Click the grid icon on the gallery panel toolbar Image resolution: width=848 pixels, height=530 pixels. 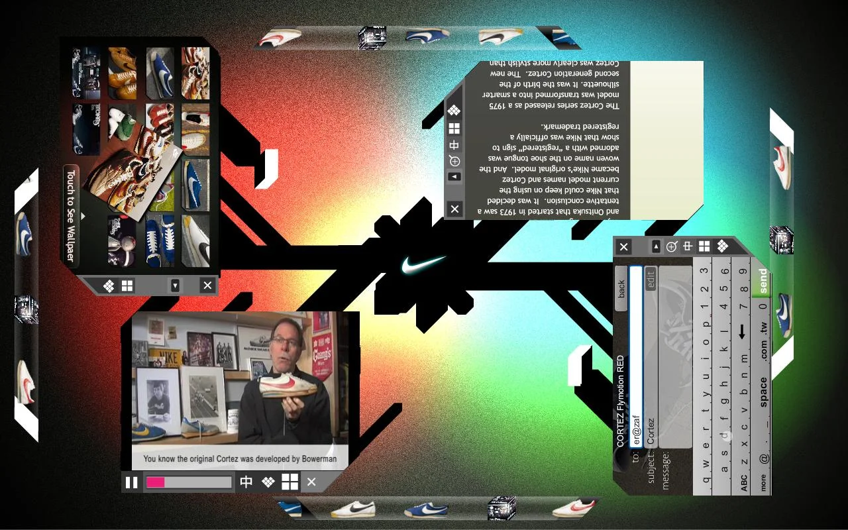(127, 286)
